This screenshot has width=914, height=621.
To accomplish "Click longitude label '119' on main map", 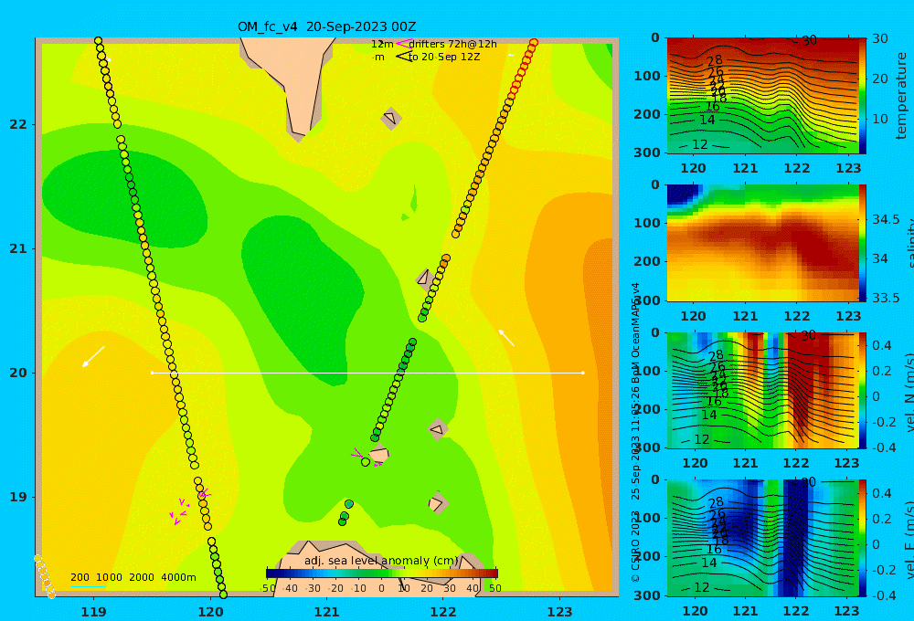I will pos(93,612).
